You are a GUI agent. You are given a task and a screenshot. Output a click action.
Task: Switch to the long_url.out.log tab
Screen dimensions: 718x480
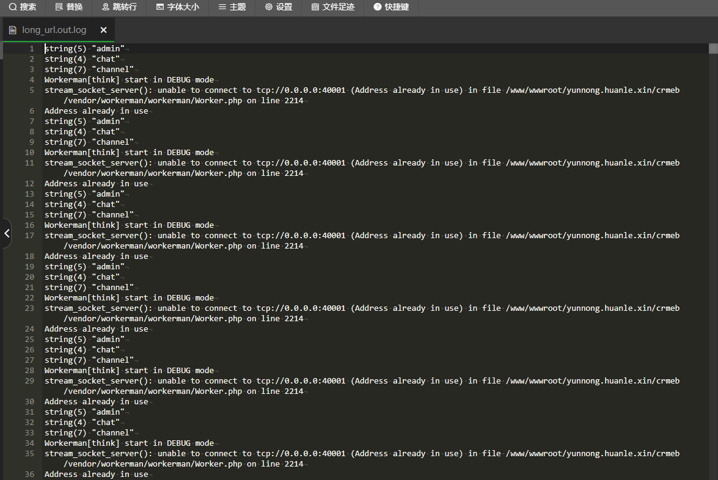click(x=54, y=30)
